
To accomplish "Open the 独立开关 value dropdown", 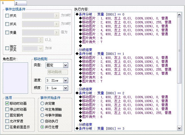I will [40, 49].
